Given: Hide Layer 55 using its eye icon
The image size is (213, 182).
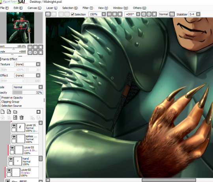Looking at the screenshot, I should pyautogui.click(x=12, y=148).
